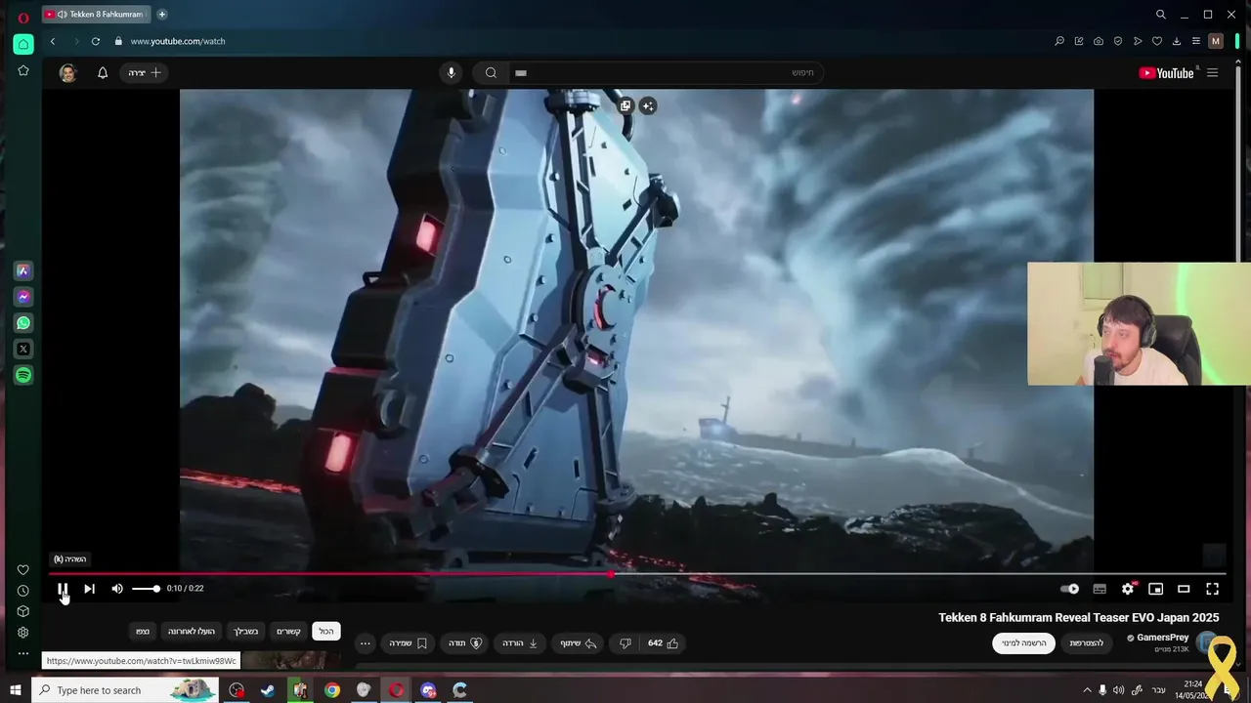The width and height of the screenshot is (1251, 703).
Task: Click the www.youtube.com/watch address bar
Action: coord(178,41)
